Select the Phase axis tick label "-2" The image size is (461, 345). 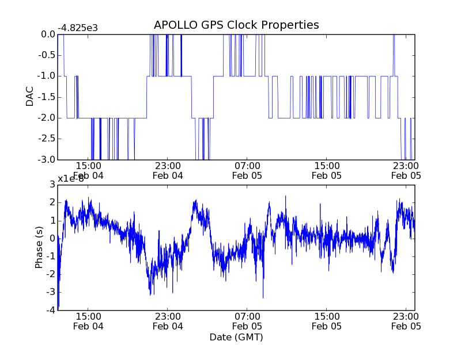[x=51, y=275]
